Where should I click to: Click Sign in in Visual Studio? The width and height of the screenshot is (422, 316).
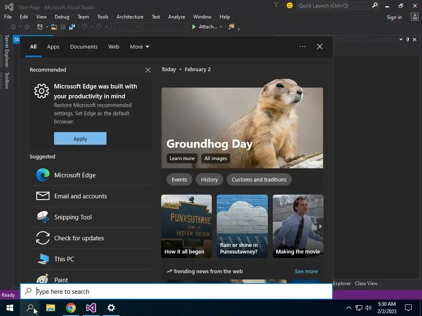click(x=394, y=17)
